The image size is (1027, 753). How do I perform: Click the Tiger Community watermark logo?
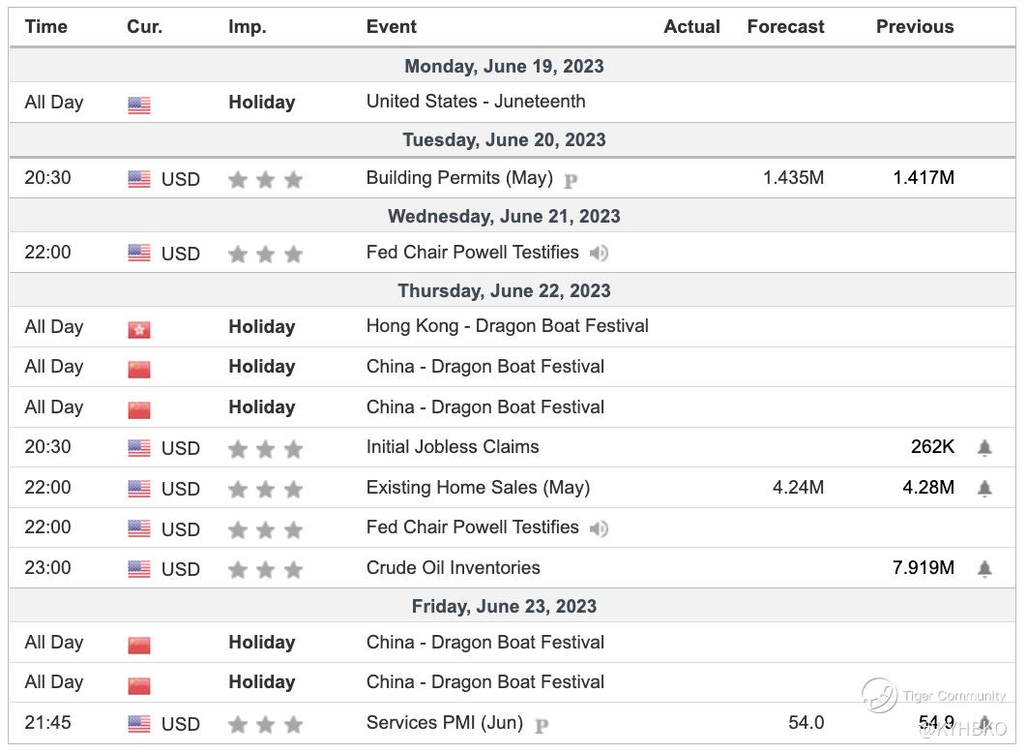pyautogui.click(x=879, y=695)
